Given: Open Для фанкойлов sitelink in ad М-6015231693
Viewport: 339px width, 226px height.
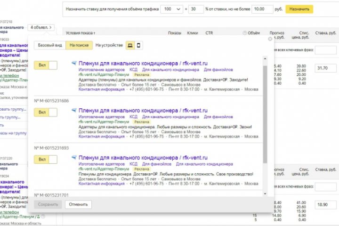Looking at the screenshot, I should [x=157, y=164].
